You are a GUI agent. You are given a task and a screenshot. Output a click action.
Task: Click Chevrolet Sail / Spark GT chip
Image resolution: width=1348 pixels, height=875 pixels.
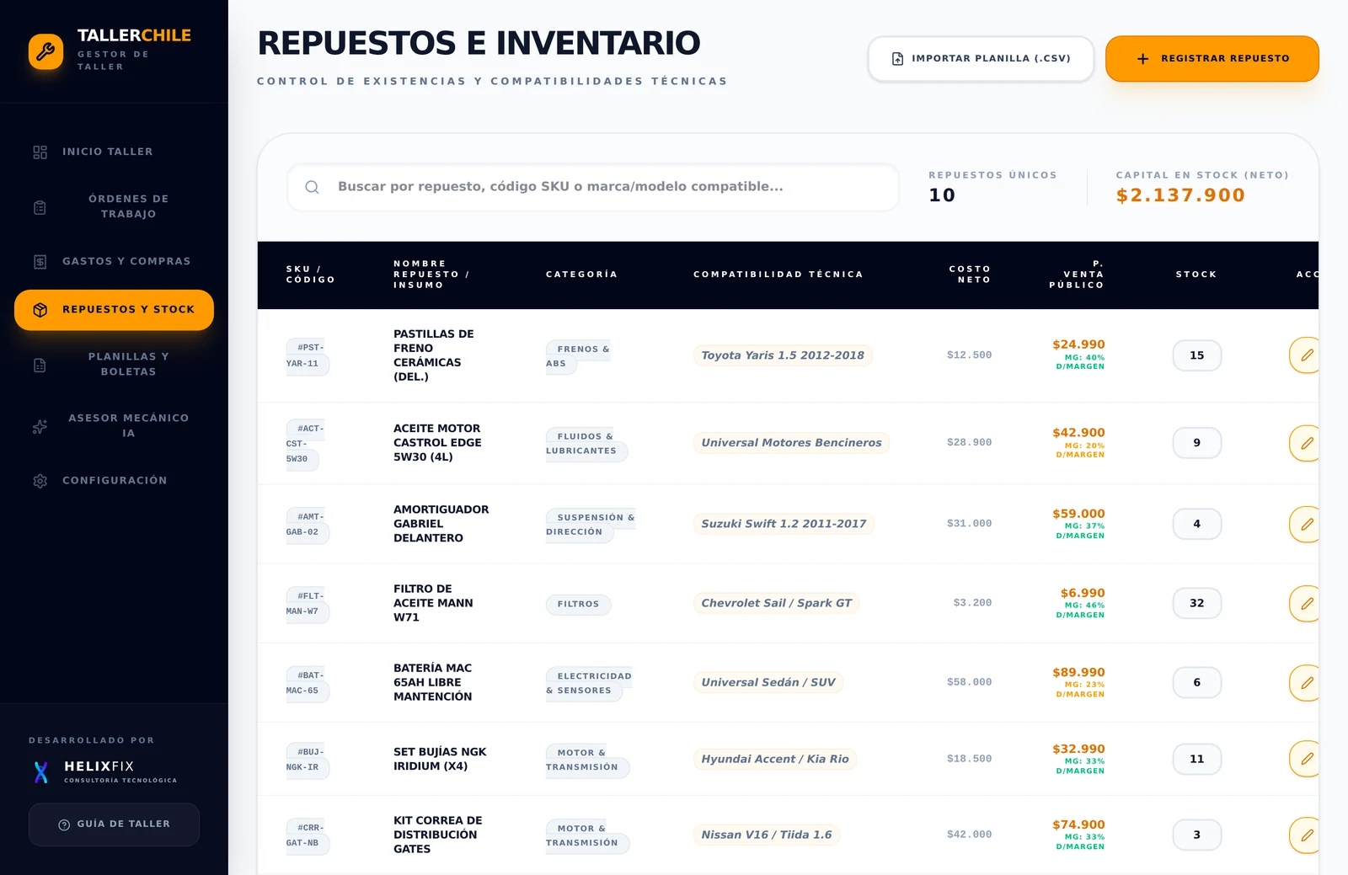pyautogui.click(x=776, y=603)
